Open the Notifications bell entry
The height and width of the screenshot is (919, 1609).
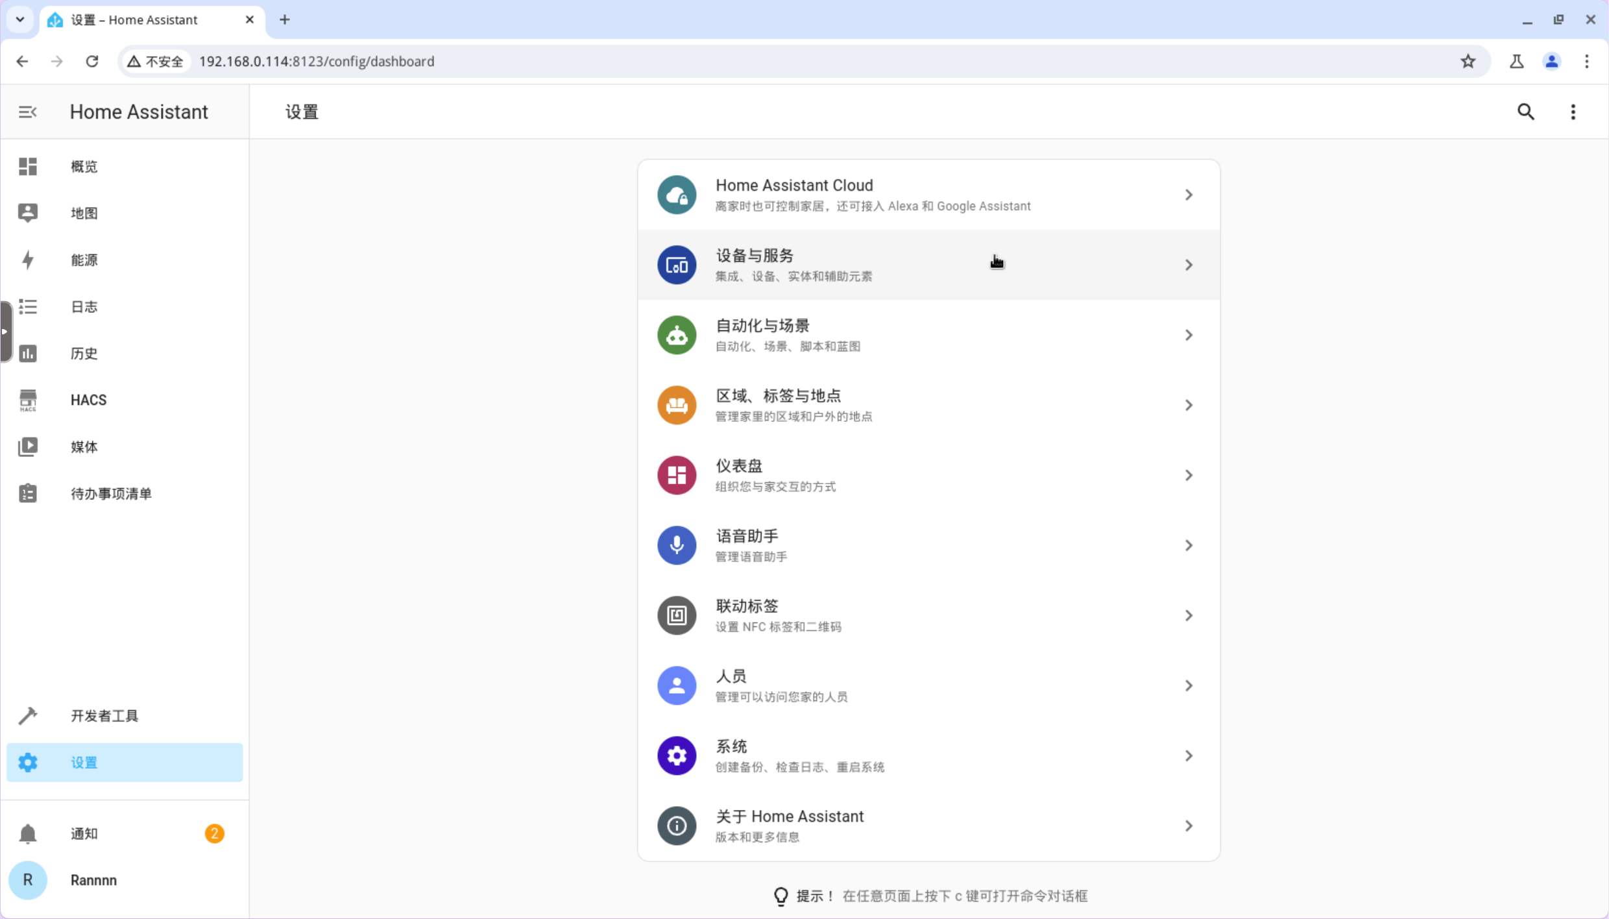[x=84, y=833]
